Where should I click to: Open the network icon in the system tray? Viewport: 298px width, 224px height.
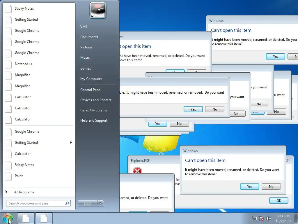pos(254,218)
